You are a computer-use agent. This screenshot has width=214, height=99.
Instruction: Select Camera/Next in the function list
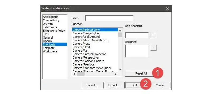95,44
